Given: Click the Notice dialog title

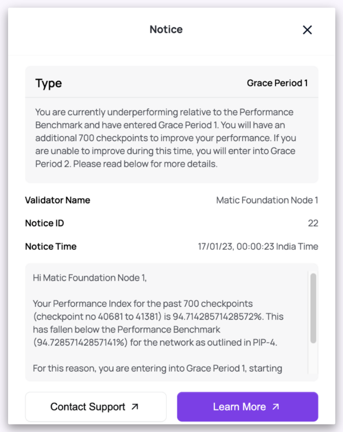Looking at the screenshot, I should tap(166, 30).
